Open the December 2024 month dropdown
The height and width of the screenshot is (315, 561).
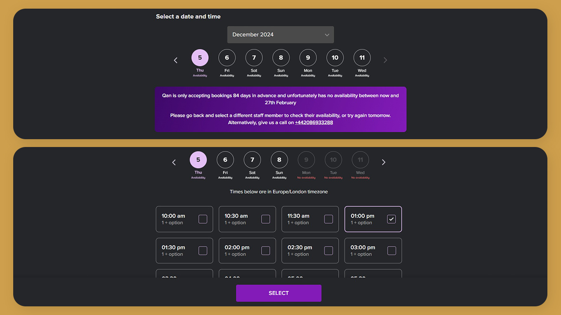[x=280, y=35]
